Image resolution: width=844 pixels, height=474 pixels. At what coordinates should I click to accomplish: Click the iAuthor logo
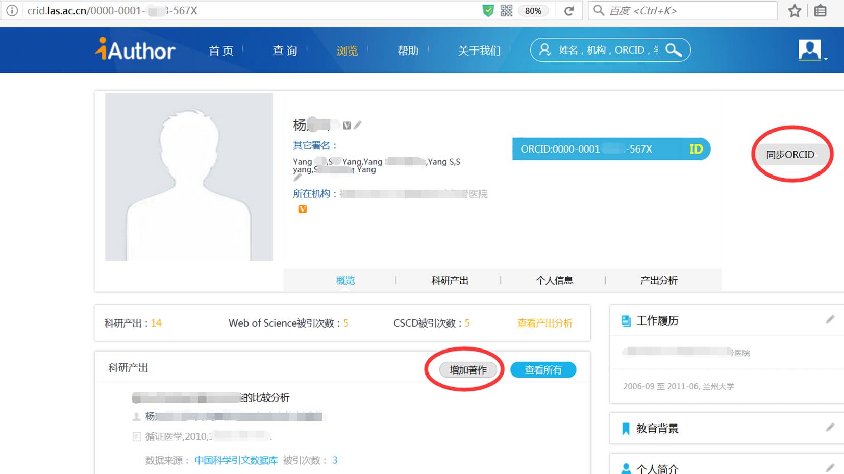pyautogui.click(x=135, y=49)
